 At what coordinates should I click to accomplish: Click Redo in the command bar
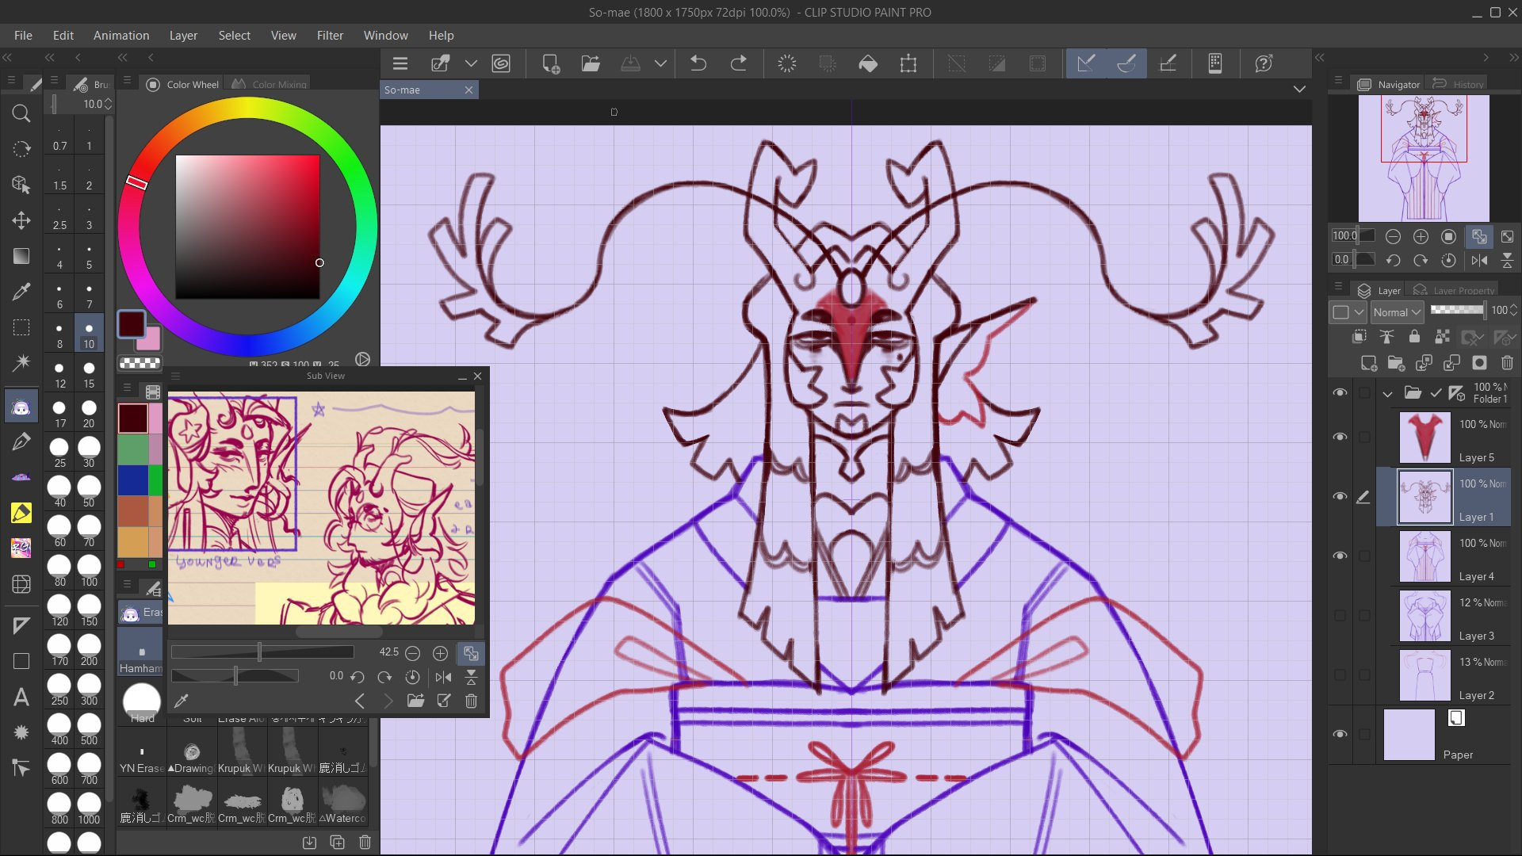point(738,63)
